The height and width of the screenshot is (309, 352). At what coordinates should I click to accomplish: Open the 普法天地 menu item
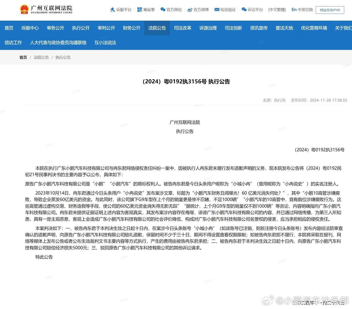click(284, 28)
